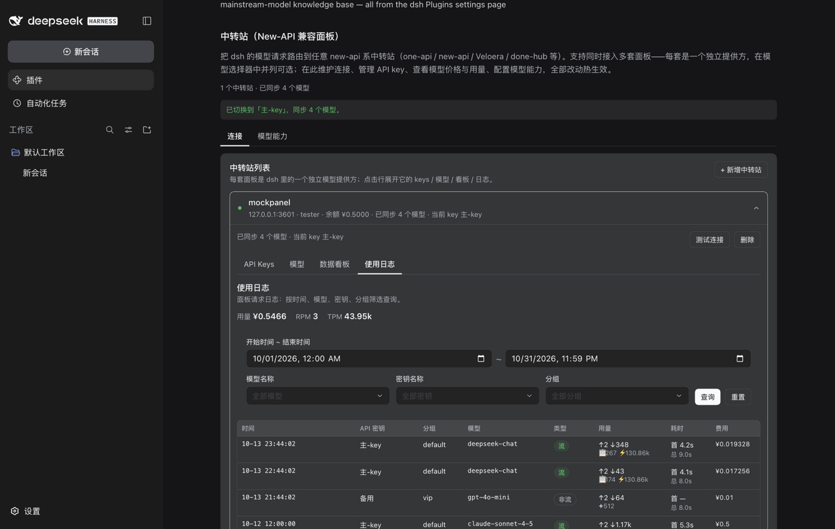Click the ¥0.017256 cost cell
The image size is (835, 529).
[x=732, y=471]
